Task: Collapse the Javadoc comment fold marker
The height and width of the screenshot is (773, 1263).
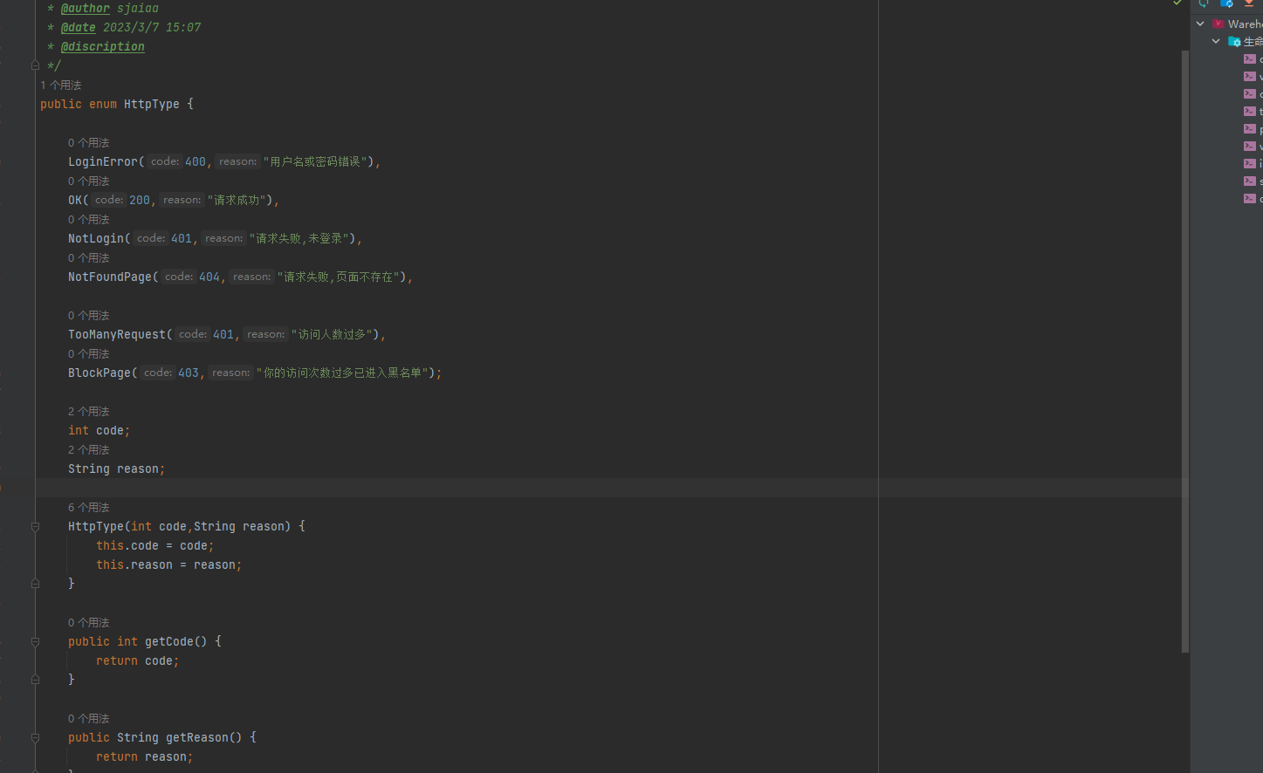Action: 35,65
